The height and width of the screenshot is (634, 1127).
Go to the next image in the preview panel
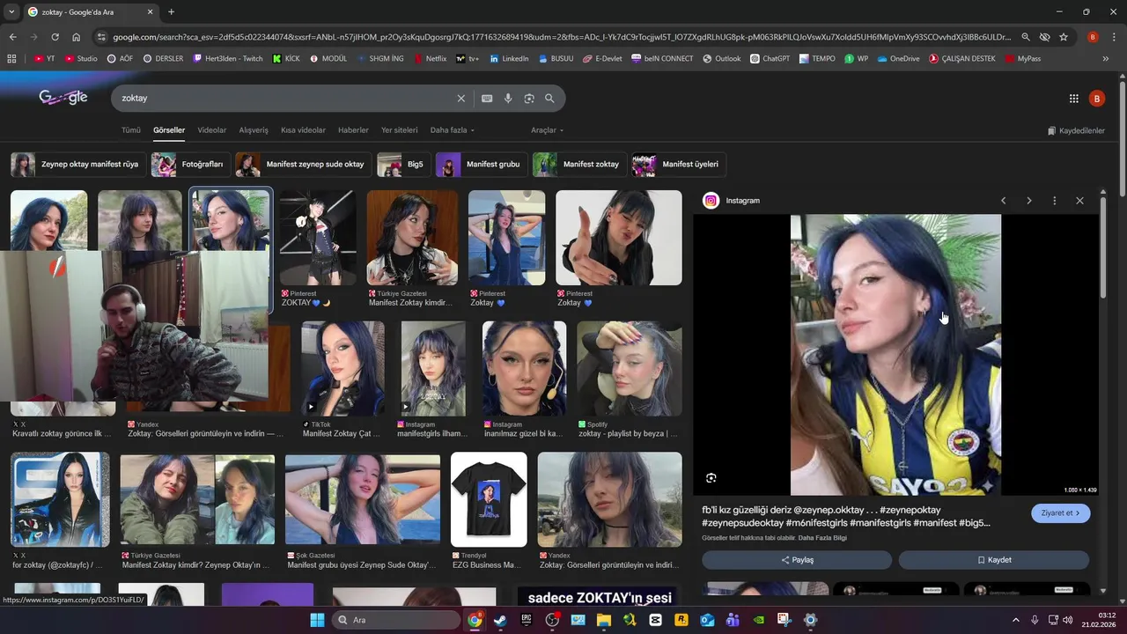[1028, 201]
